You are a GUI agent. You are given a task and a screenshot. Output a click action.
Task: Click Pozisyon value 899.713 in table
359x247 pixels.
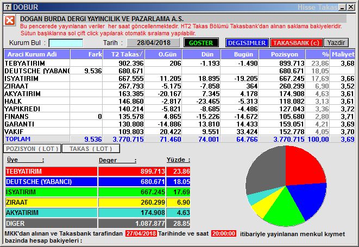292,63
